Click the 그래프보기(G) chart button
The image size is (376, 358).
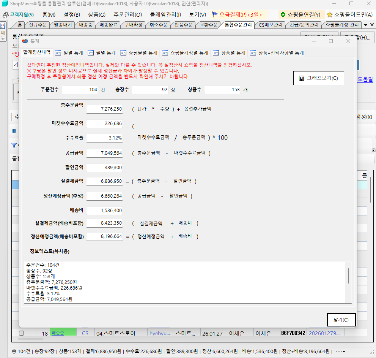[318, 78]
